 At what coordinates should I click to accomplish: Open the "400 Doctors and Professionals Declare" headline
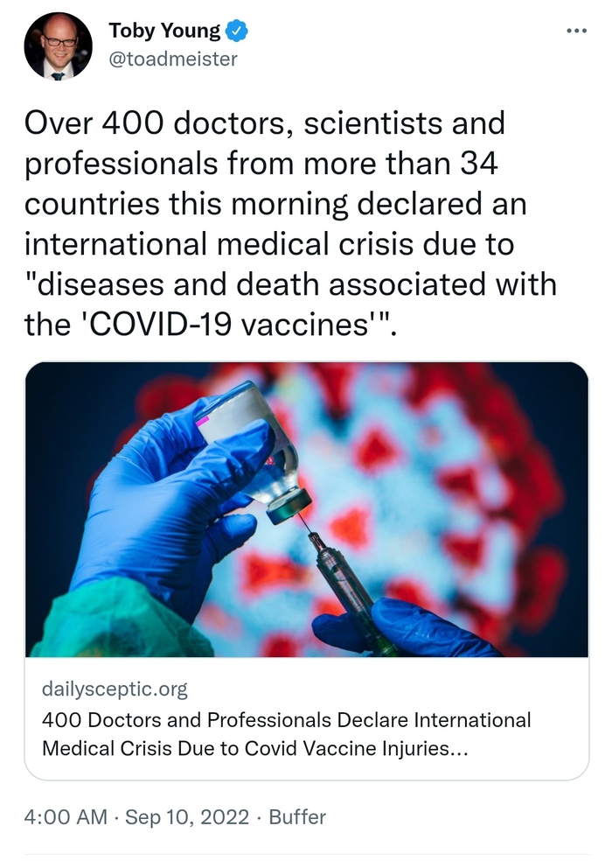click(x=286, y=720)
